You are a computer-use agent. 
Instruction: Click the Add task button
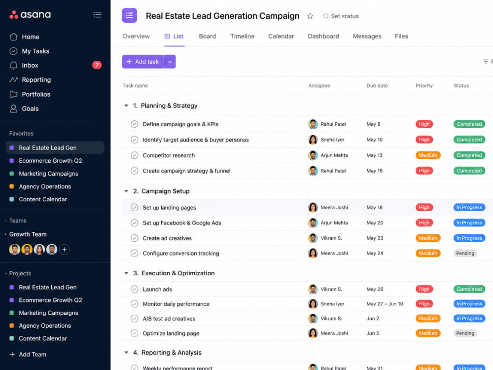143,62
